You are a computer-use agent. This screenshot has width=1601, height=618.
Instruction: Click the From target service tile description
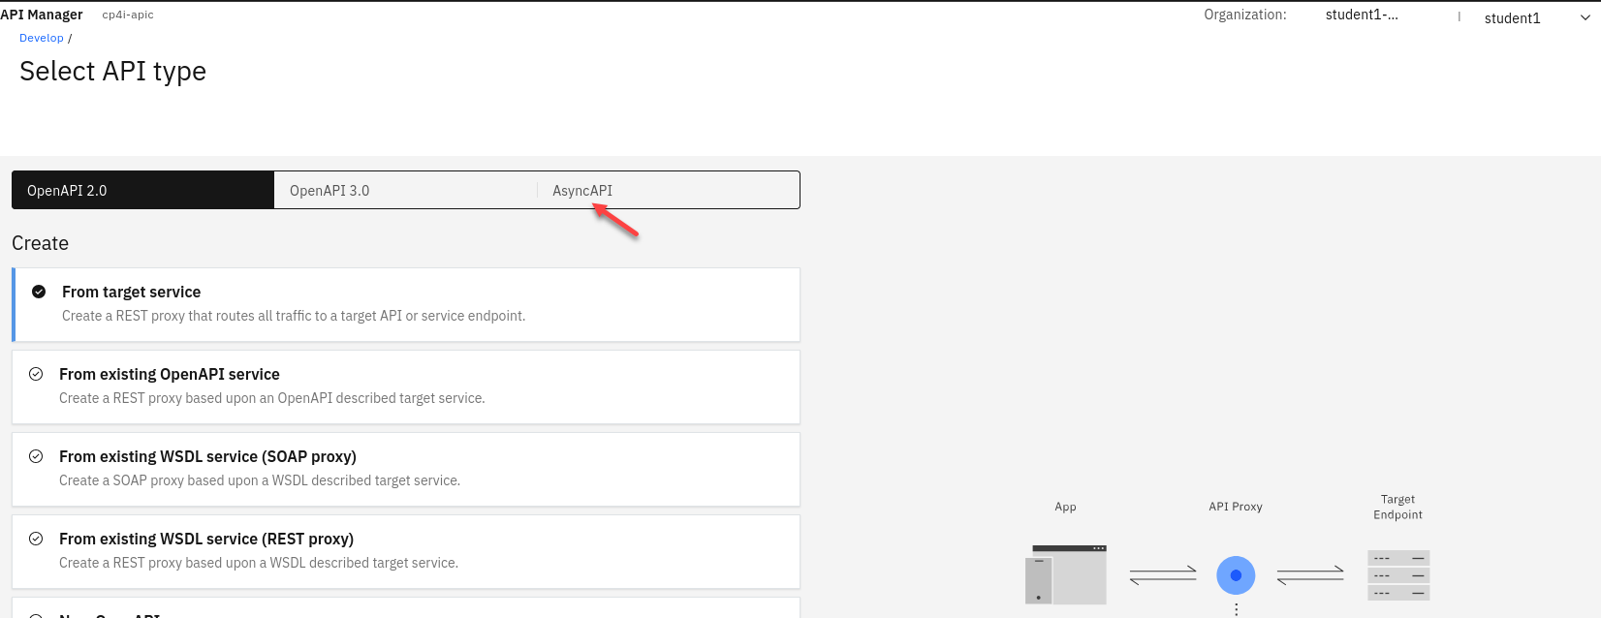[x=294, y=316]
